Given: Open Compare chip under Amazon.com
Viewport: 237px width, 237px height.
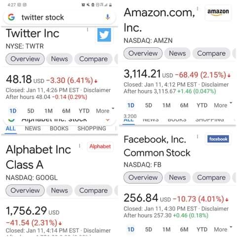Looking at the screenshot, I should [x=211, y=53].
